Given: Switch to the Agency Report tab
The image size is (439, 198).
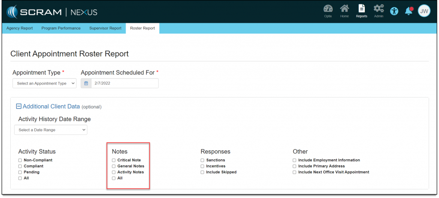Looking at the screenshot, I should [x=19, y=28].
